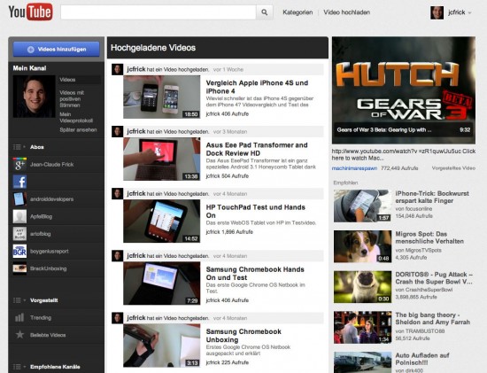487x373 pixels.
Task: Click the ApfelBlog channel avatar icon
Action: [x=19, y=217]
